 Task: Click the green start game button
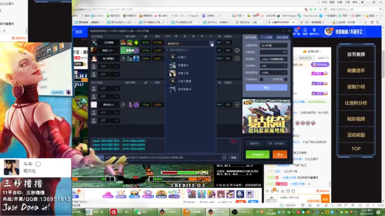click(257, 155)
